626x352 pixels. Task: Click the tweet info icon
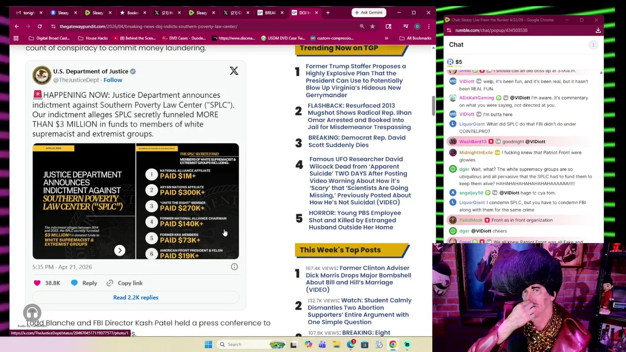click(x=234, y=267)
